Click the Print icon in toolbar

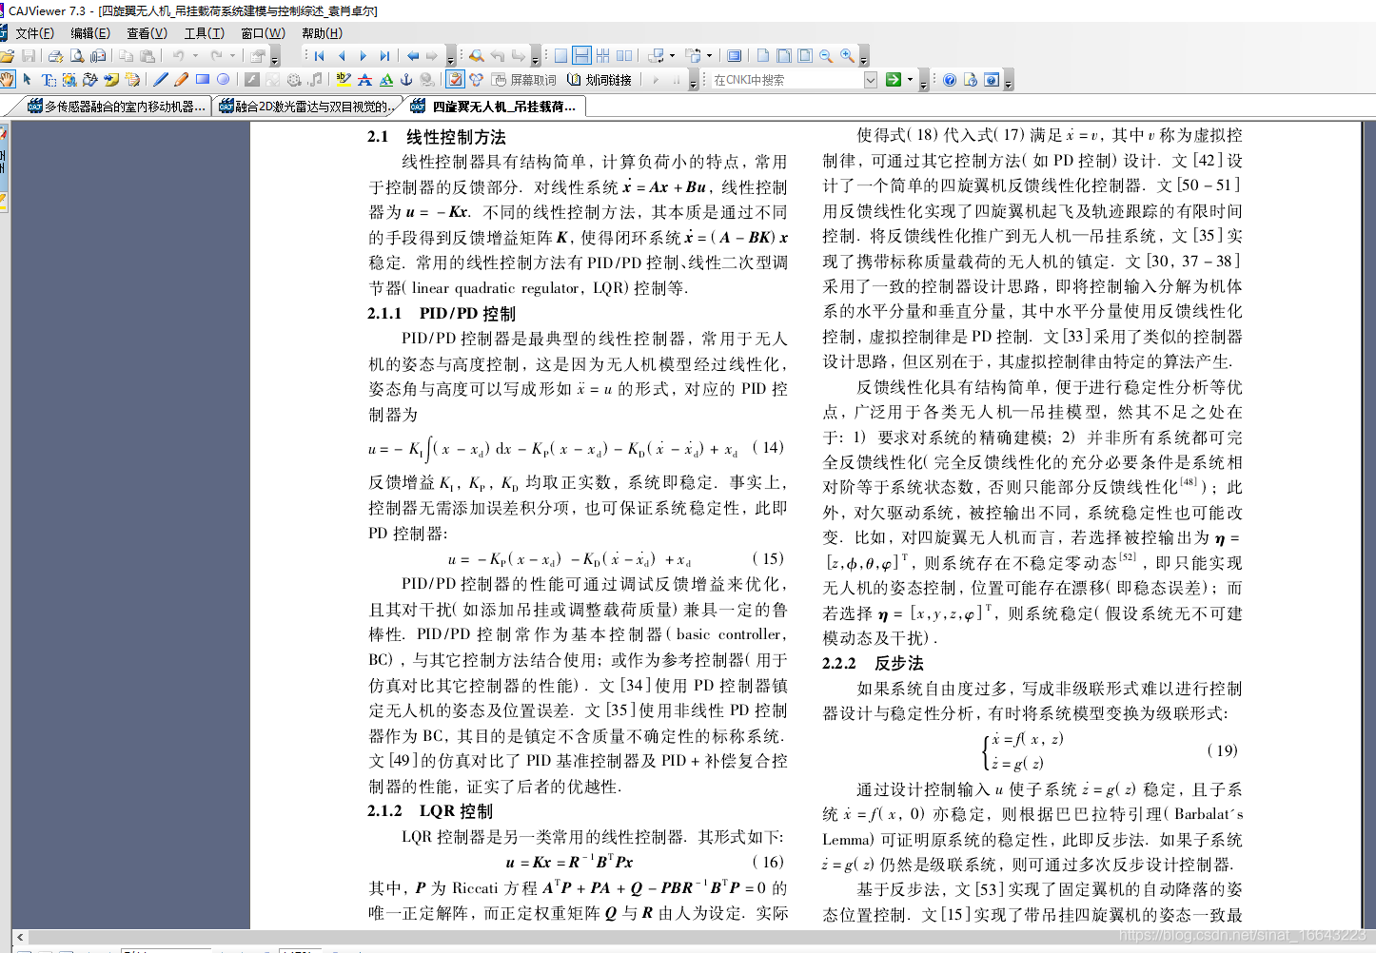pos(55,56)
